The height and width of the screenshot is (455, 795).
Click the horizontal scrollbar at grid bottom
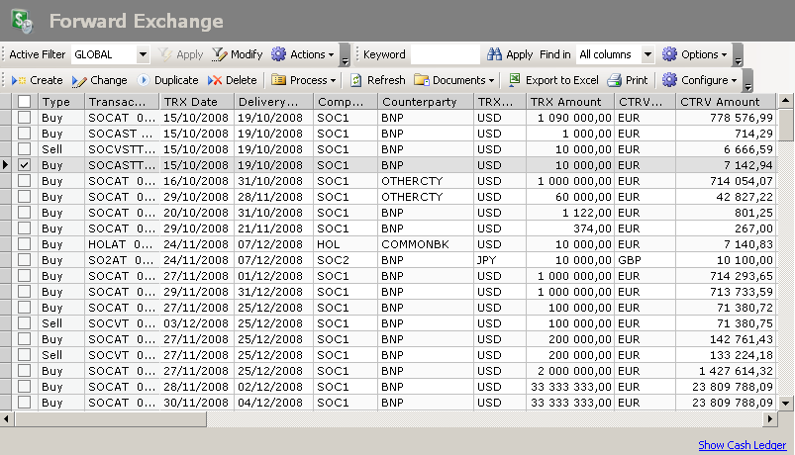click(396, 419)
